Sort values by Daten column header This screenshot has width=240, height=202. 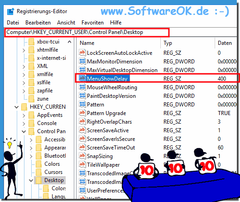[226, 43]
